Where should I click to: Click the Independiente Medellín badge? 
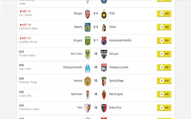(x=104, y=40)
